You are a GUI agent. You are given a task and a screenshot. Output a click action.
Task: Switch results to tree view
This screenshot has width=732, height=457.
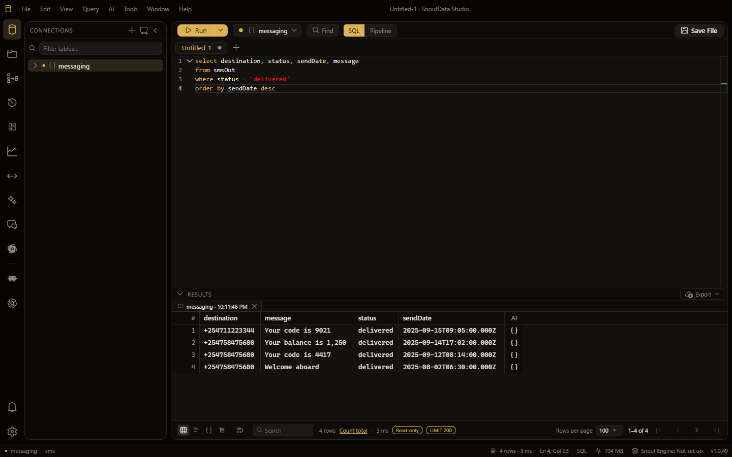(222, 430)
